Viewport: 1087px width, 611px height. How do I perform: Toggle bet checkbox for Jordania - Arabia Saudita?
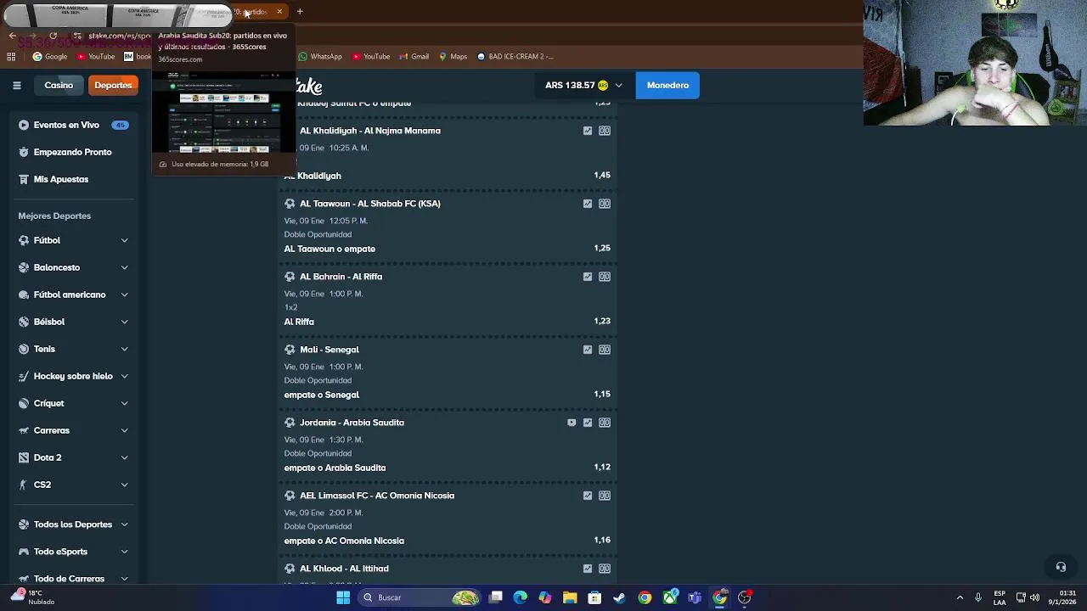click(588, 423)
